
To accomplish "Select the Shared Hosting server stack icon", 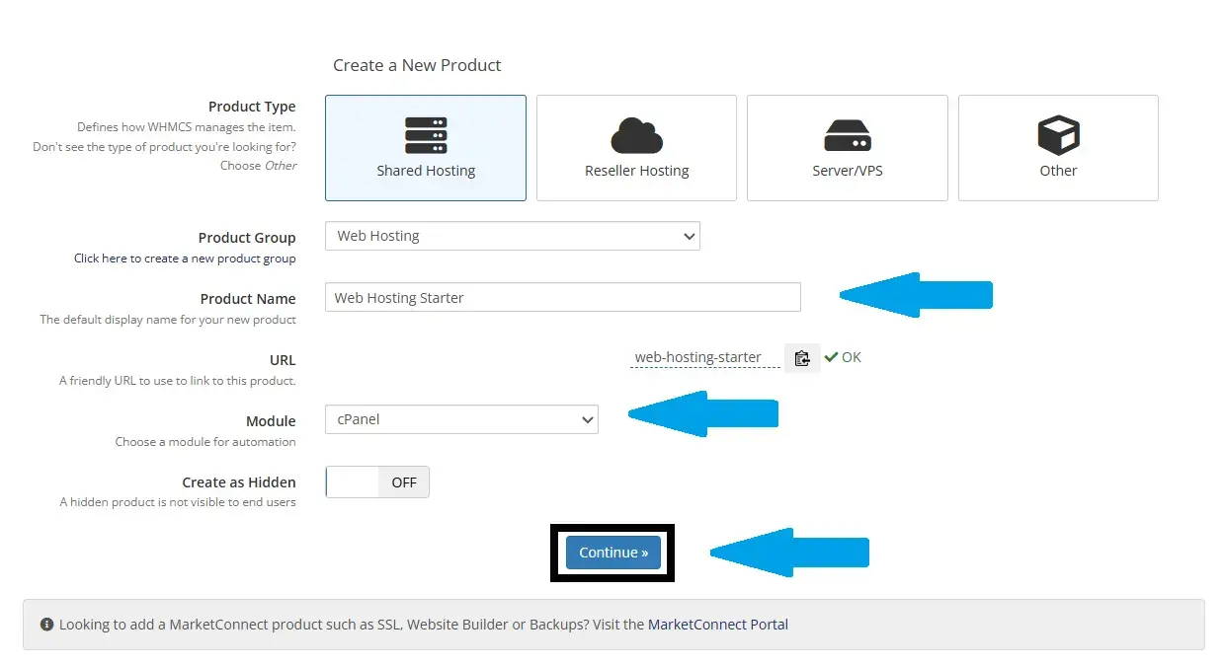I will click(x=426, y=135).
